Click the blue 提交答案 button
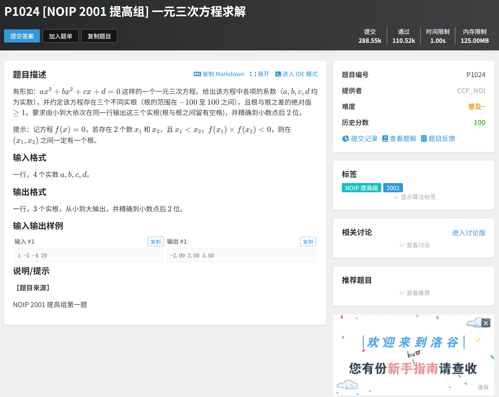This screenshot has height=397, width=499. 22,36
